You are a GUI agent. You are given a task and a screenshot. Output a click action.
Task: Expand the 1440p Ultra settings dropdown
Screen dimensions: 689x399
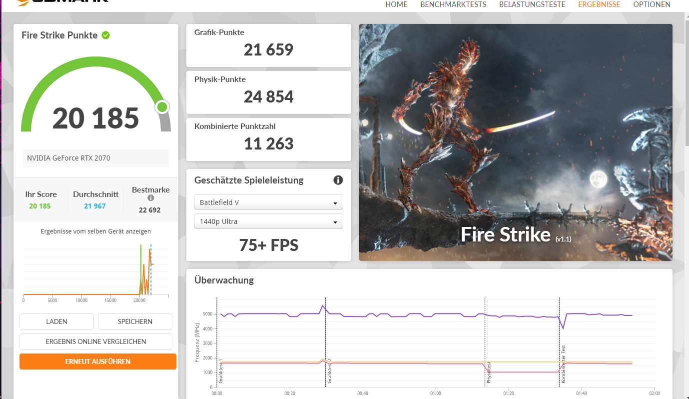268,220
